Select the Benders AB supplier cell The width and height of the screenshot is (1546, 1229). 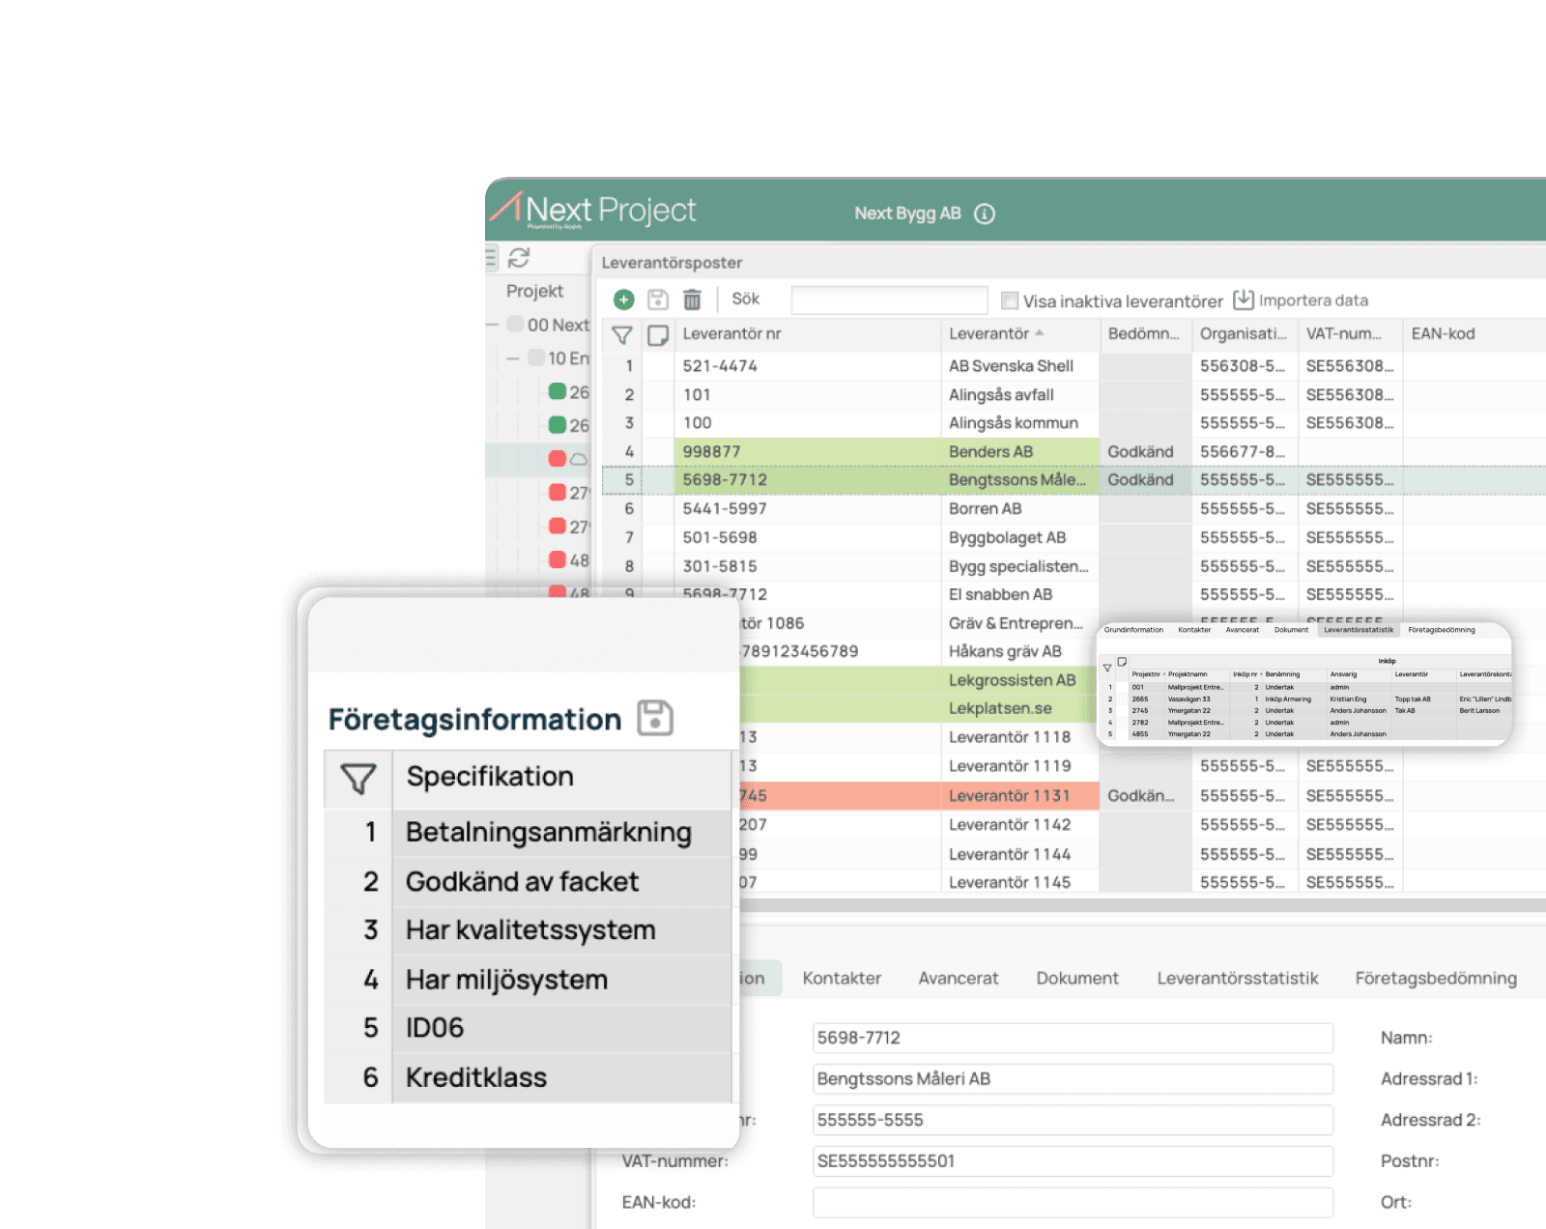point(1020,452)
